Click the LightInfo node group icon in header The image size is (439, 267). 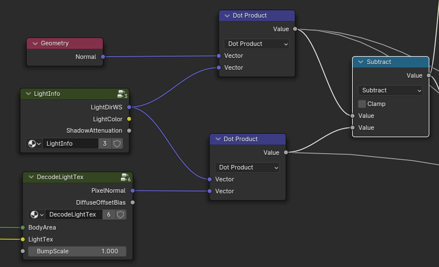click(x=122, y=94)
